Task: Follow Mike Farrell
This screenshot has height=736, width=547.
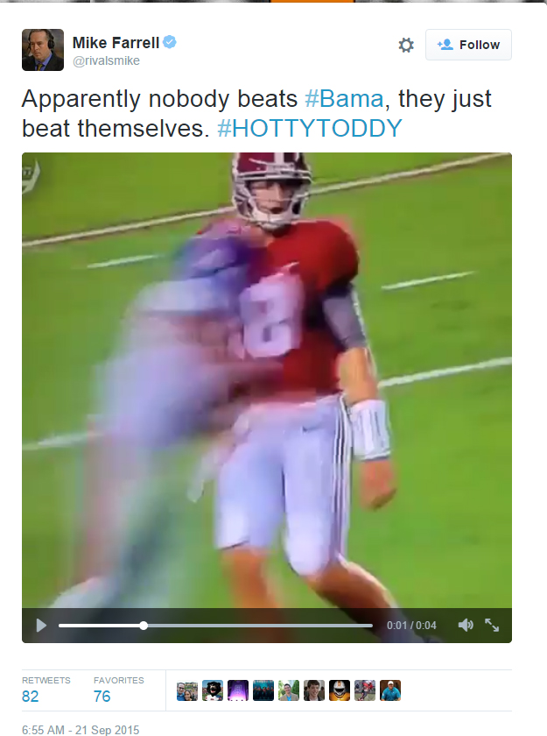Action: click(x=468, y=45)
